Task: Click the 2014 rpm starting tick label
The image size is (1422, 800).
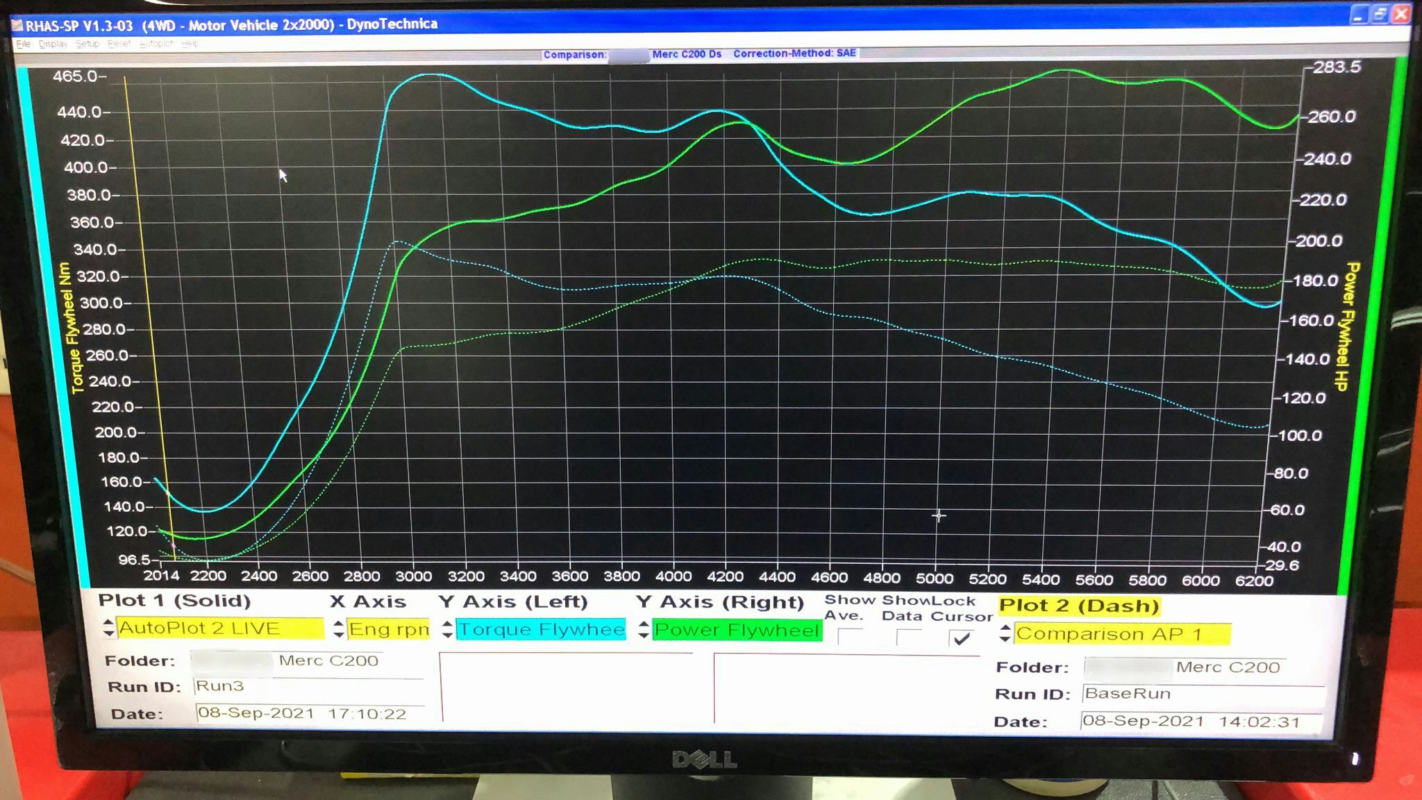Action: pos(161,576)
